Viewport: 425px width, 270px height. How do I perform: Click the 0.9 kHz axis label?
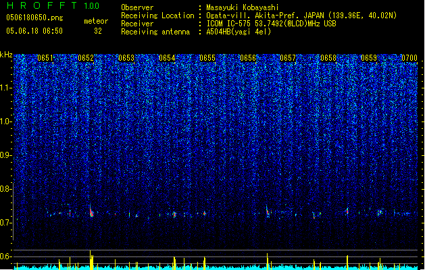[6, 155]
